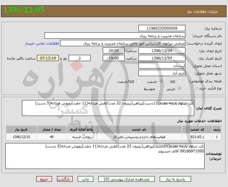
Task: Click creation date field 1396/12/04
Action: [162, 51]
